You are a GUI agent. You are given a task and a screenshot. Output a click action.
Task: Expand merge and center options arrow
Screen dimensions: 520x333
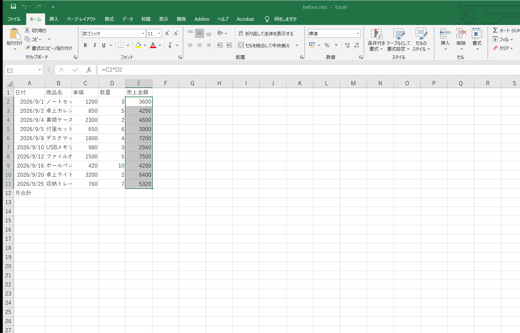point(297,45)
